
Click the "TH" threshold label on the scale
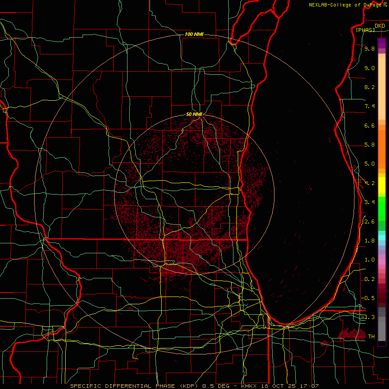pos(371,336)
